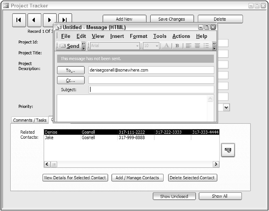The image size is (269, 211).
Task: Click into the Subject field
Action: click(x=151, y=90)
